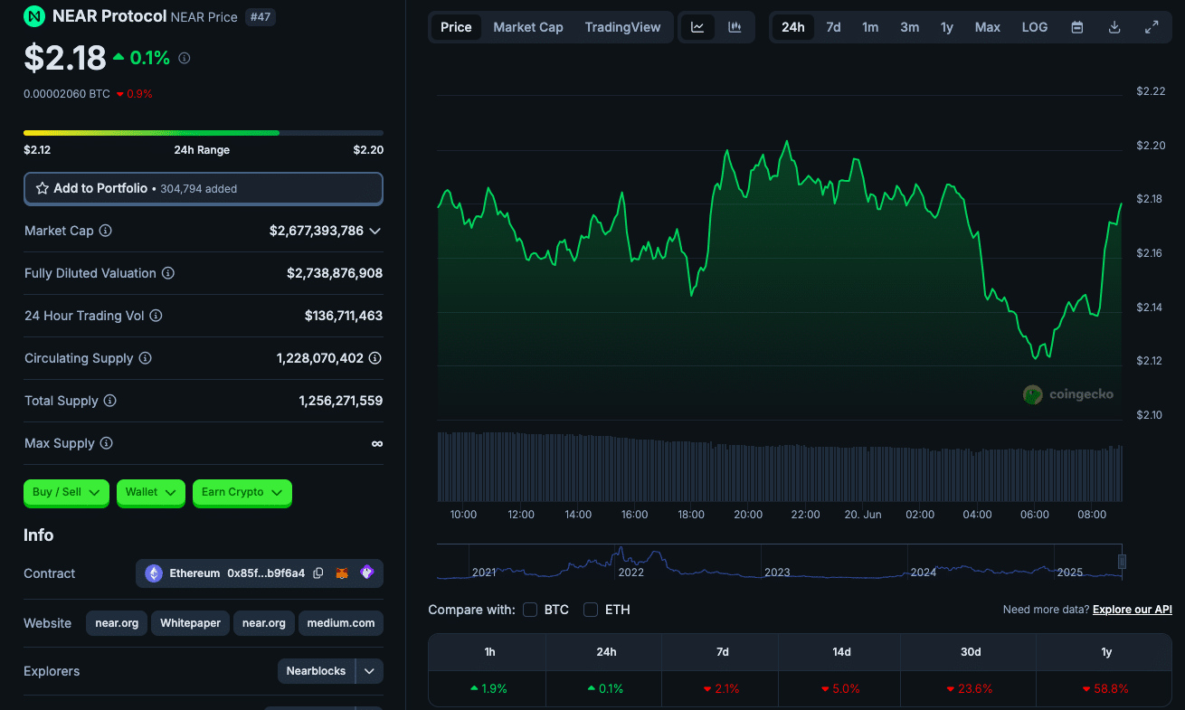Select the 1m time range
Viewport: 1185px width, 710px height.
[870, 27]
